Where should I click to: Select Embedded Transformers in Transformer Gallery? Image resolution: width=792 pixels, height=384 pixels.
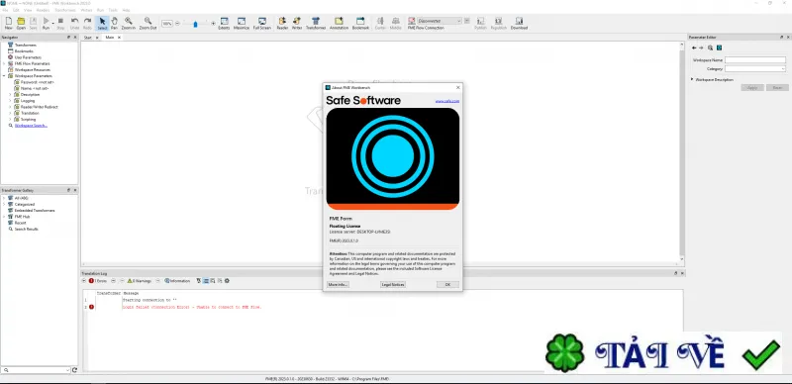pyautogui.click(x=35, y=210)
